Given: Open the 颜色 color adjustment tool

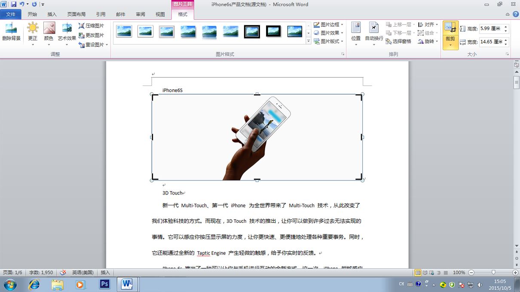Looking at the screenshot, I should (x=49, y=34).
